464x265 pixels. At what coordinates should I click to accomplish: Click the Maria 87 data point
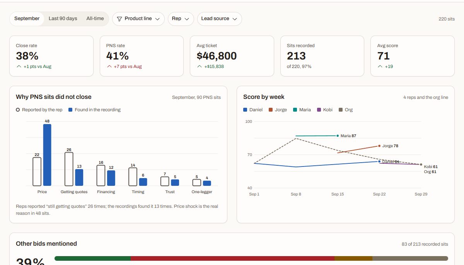tap(338, 136)
